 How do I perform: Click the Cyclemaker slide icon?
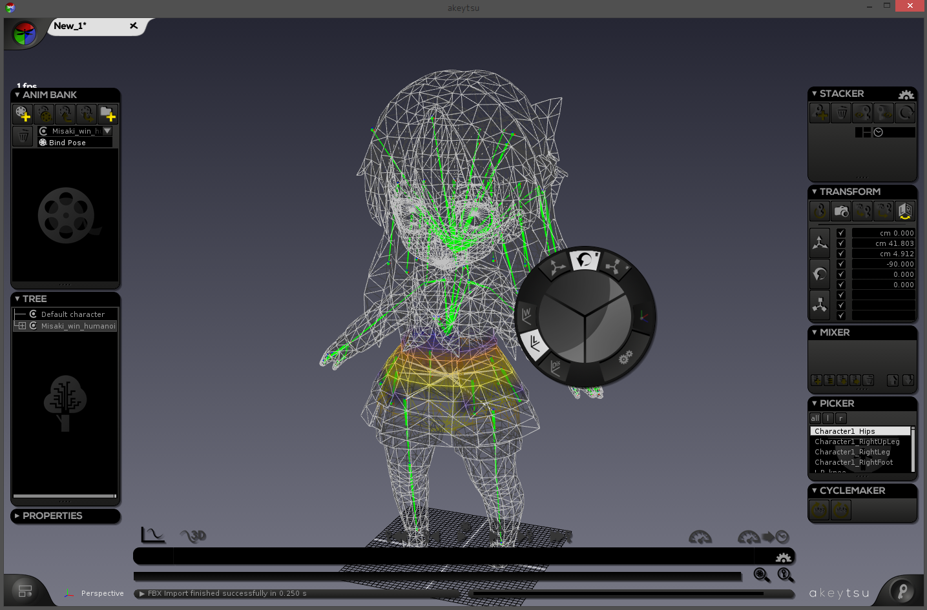(x=841, y=510)
